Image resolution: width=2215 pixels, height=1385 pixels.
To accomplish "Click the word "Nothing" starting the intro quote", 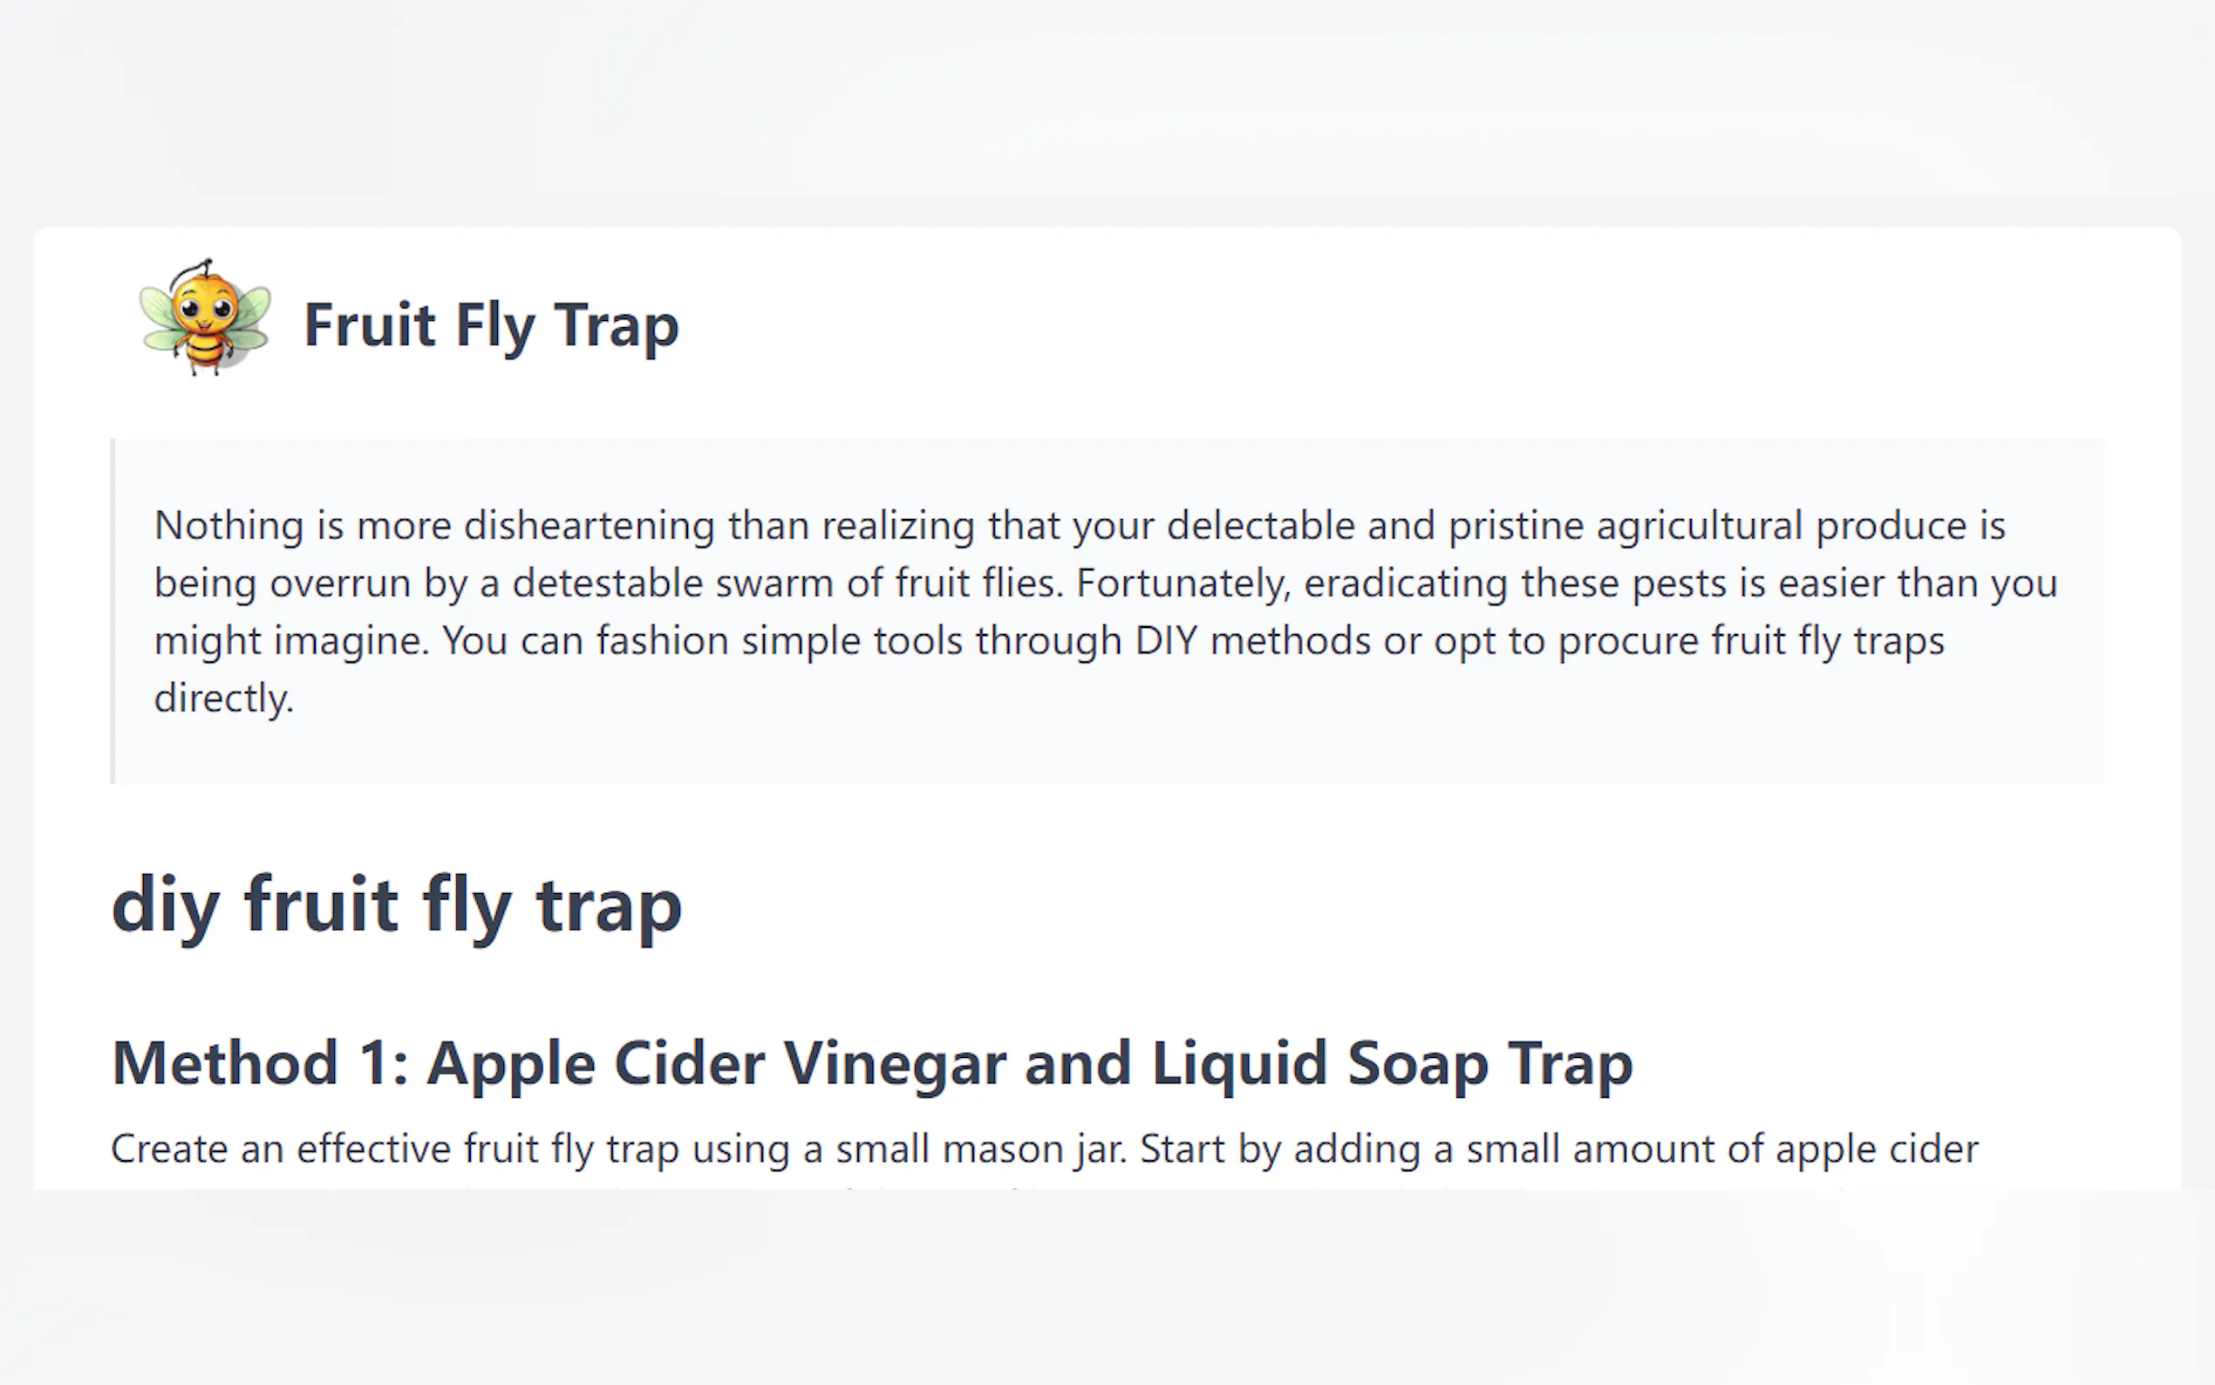I will [x=228, y=526].
